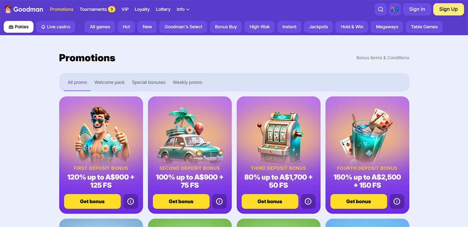Show info for Third Deposit Bonus

point(308,201)
